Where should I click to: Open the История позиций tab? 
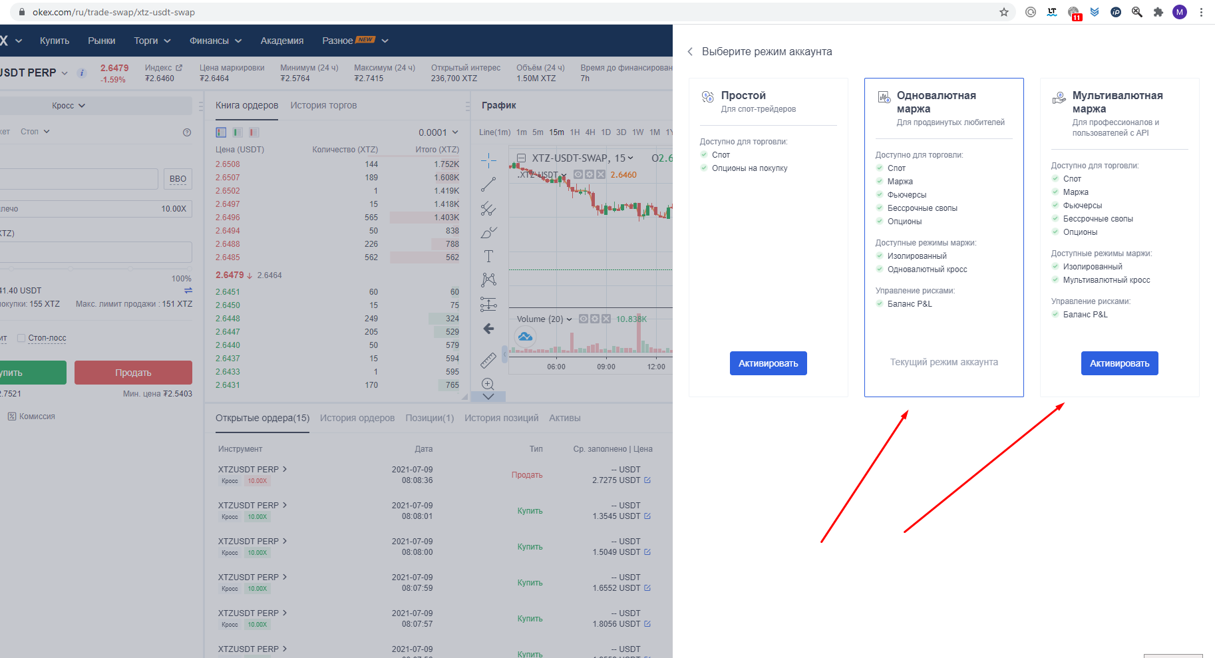tap(502, 418)
